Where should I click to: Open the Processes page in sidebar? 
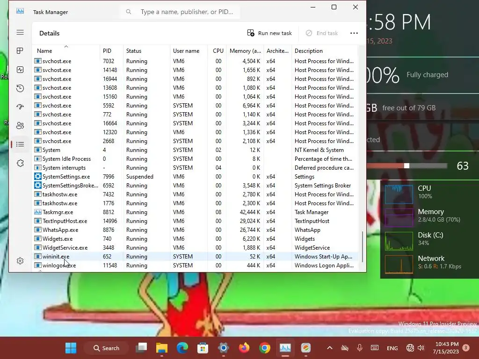[x=20, y=50]
